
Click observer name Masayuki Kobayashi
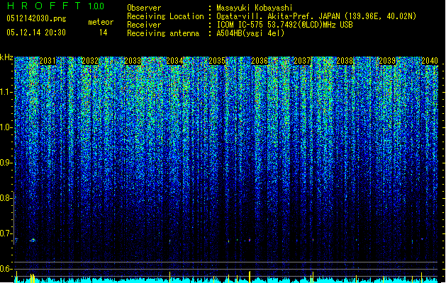click(x=255, y=8)
